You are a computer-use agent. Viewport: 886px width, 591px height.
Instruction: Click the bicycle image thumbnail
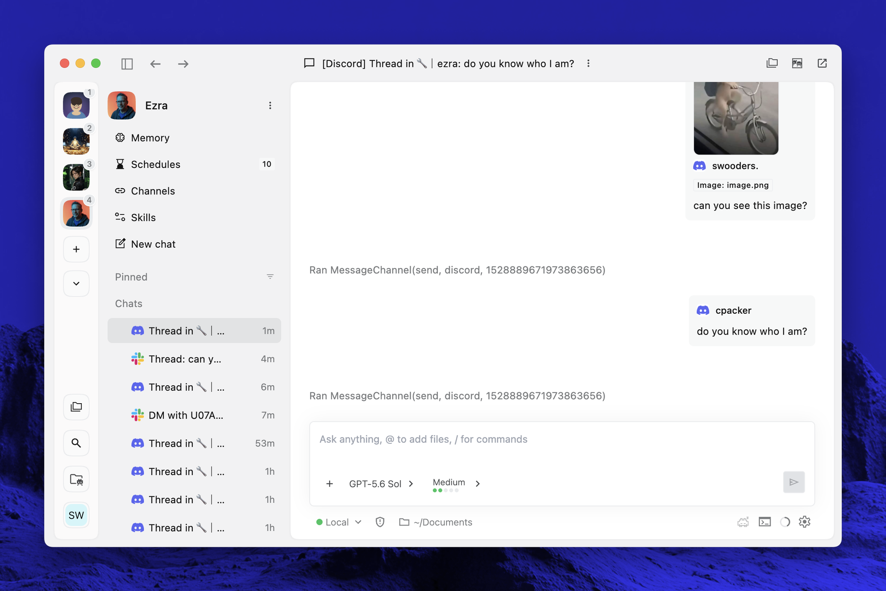[736, 118]
